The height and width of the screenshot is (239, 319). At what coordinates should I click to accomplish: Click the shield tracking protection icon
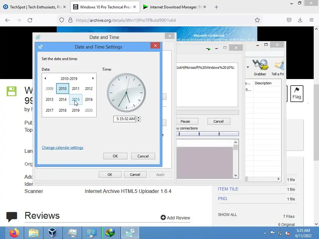62,20
